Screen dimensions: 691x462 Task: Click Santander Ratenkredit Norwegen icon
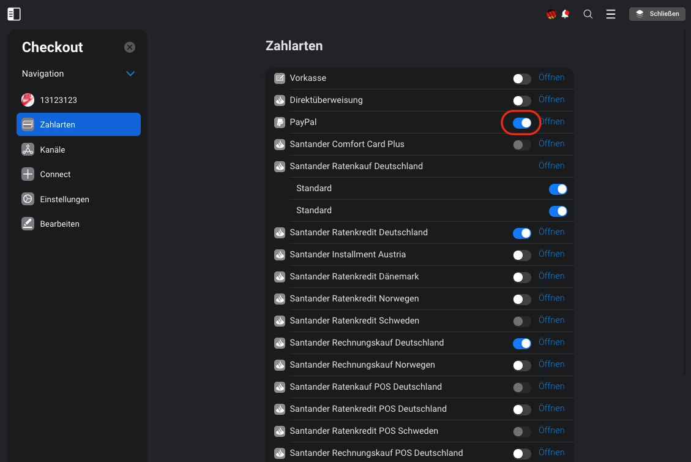(280, 299)
